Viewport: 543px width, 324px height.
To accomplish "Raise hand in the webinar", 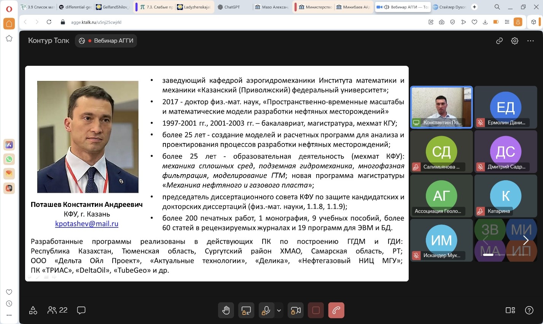I will coord(226,310).
